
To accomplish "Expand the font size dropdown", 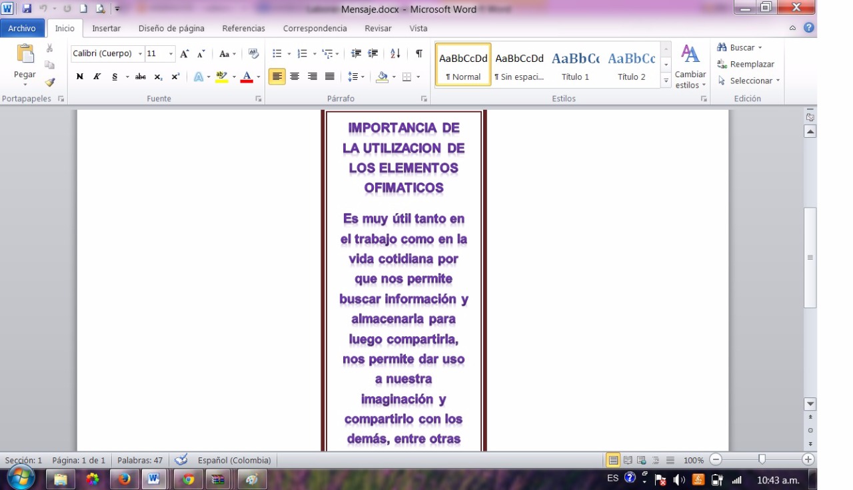I will pyautogui.click(x=171, y=54).
